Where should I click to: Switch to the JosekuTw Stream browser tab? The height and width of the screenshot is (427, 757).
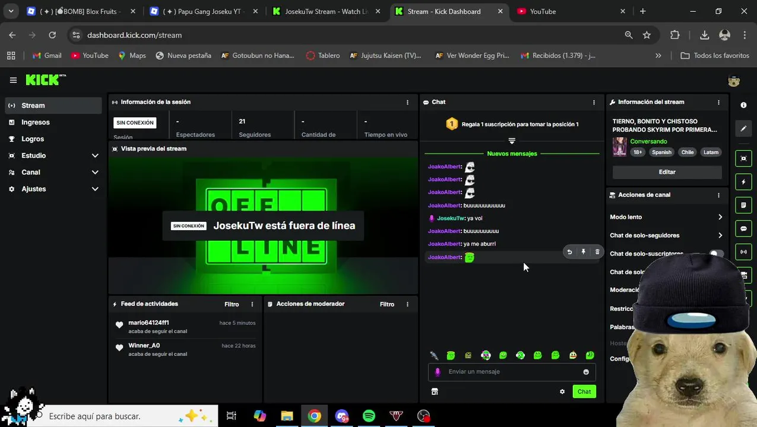[325, 11]
